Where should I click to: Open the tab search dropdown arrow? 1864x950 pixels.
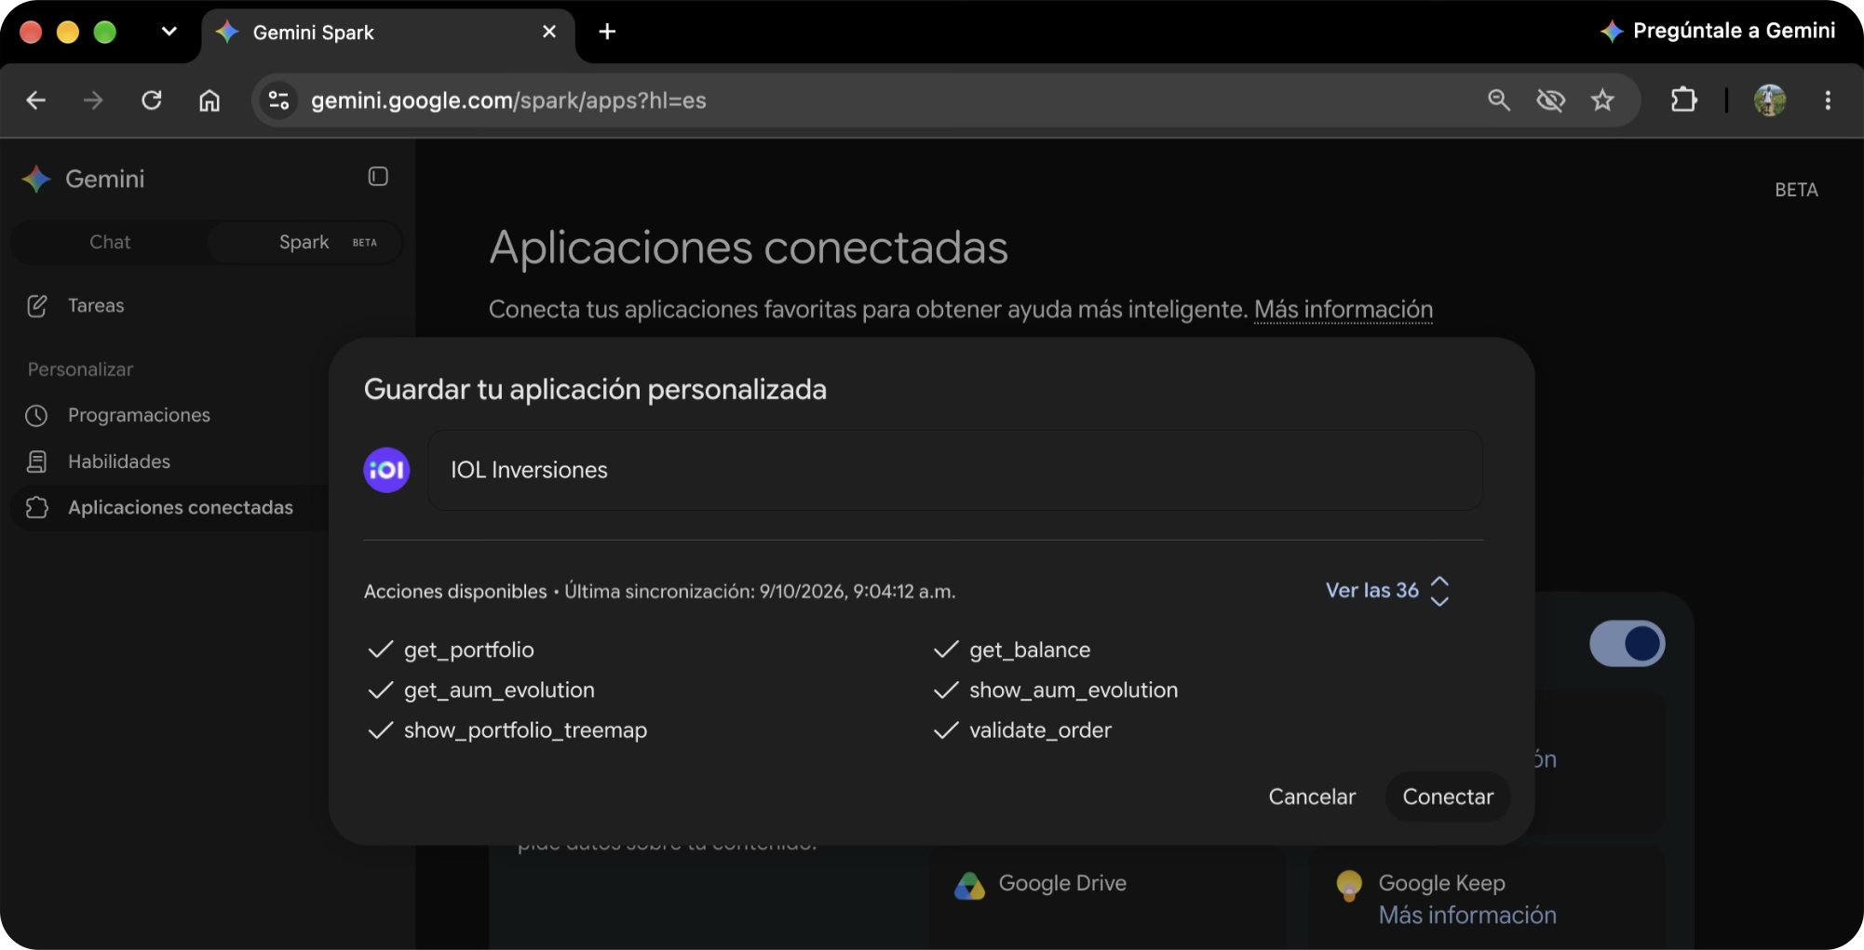pyautogui.click(x=169, y=32)
